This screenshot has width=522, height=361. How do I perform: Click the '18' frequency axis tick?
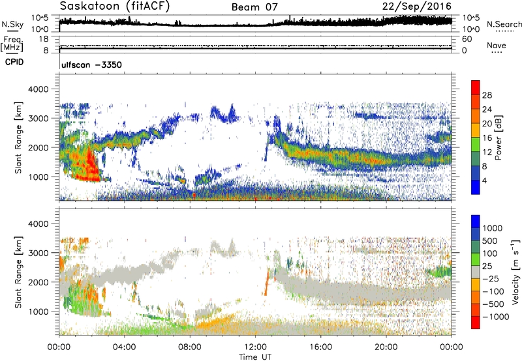tap(43, 39)
